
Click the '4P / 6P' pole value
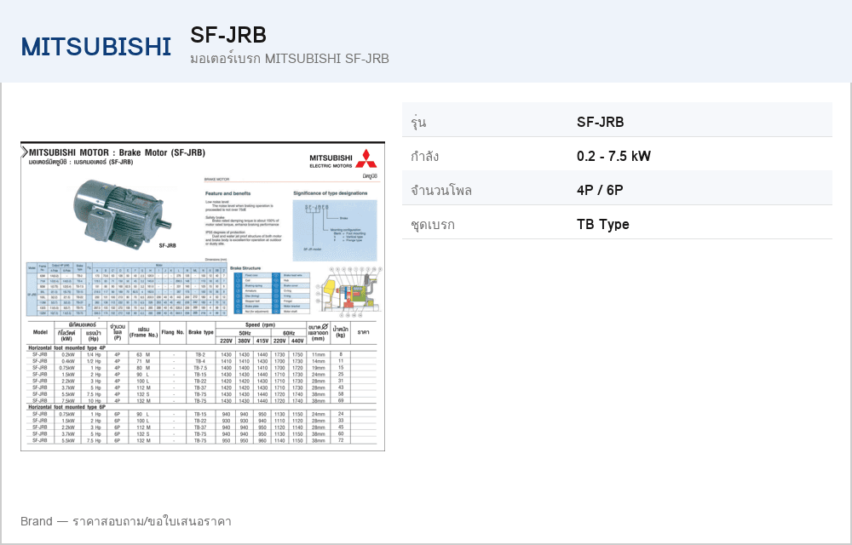tap(600, 191)
